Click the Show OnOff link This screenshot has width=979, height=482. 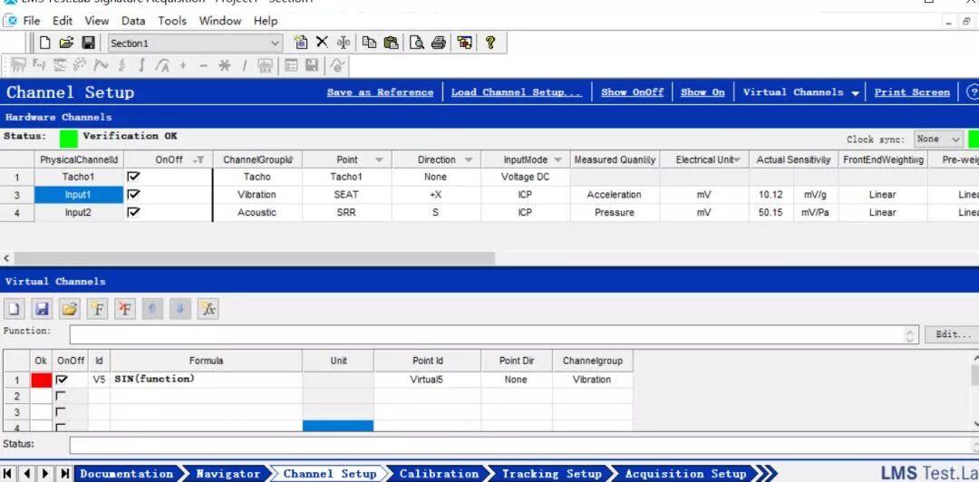tap(633, 92)
